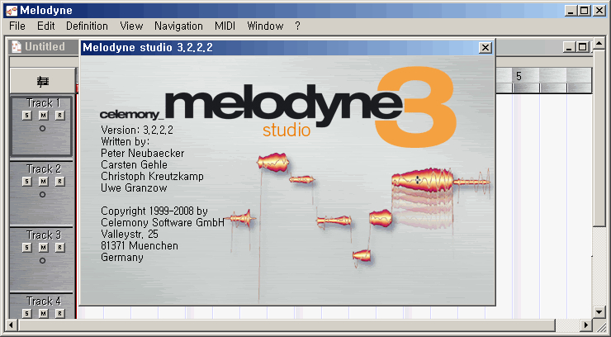Click the Melodyne application icon in title bar

point(12,11)
